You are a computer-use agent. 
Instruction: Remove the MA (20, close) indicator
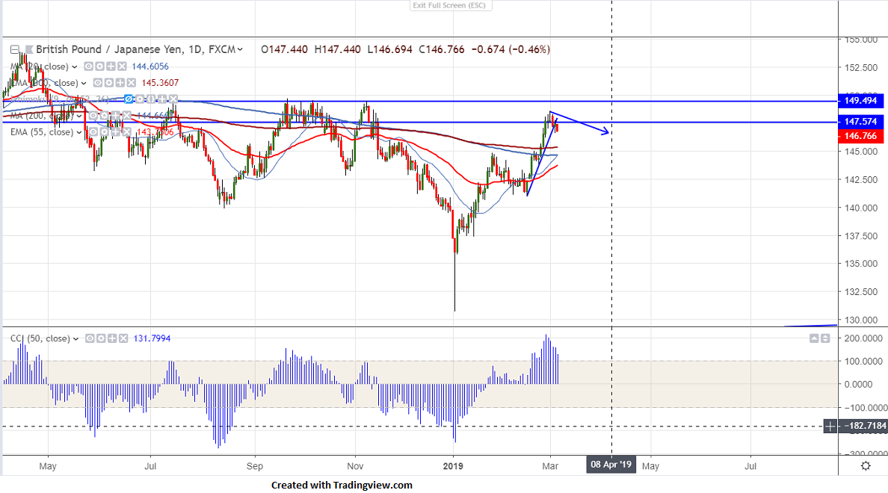pyautogui.click(x=122, y=66)
